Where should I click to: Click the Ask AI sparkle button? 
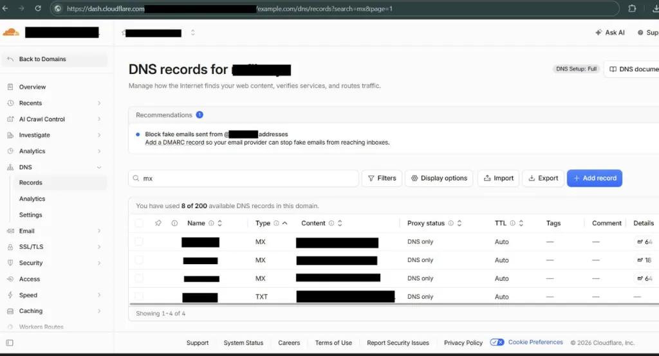[610, 32]
